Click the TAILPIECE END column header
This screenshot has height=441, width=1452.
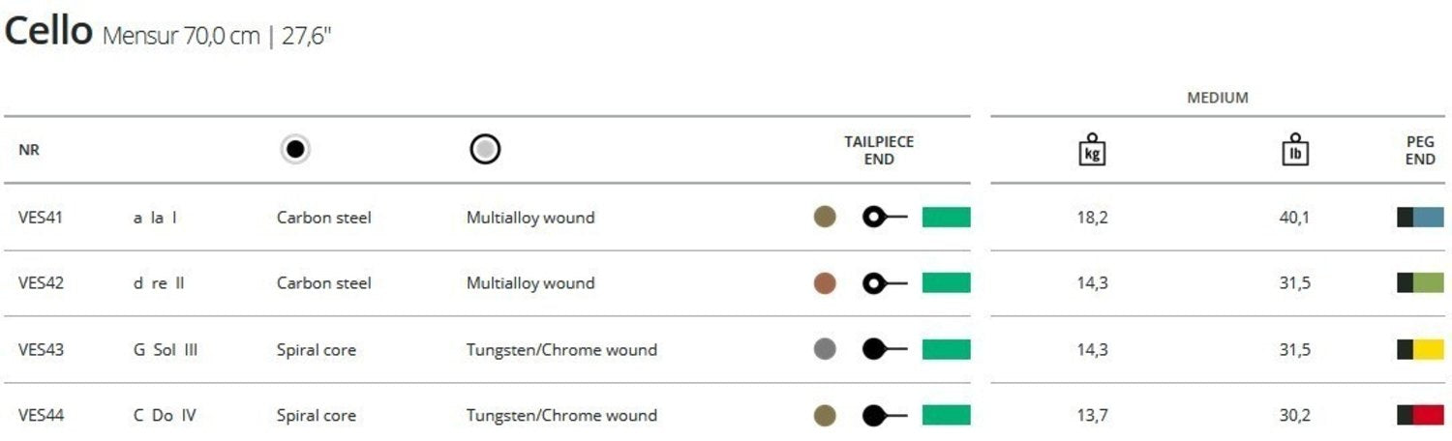coord(879,150)
